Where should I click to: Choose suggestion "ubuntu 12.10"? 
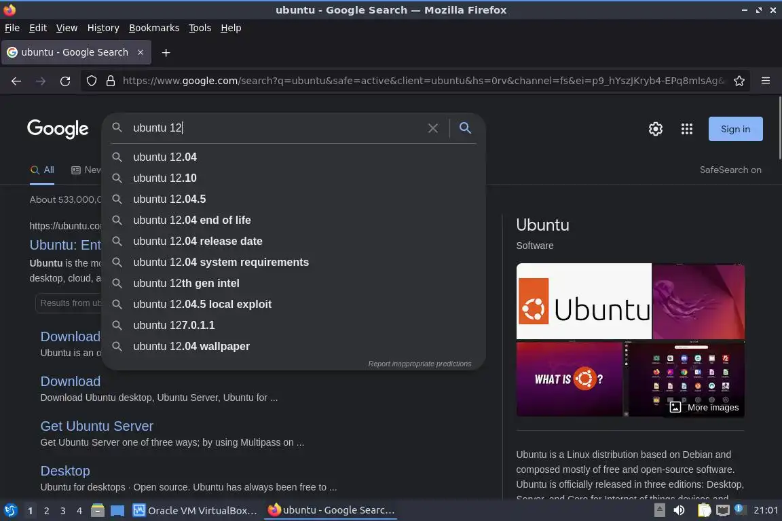tap(293, 178)
